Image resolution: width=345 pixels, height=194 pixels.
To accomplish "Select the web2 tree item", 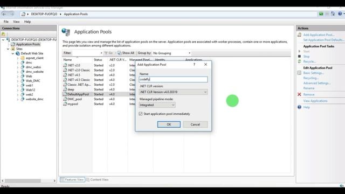I will pyautogui.click(x=29, y=95).
